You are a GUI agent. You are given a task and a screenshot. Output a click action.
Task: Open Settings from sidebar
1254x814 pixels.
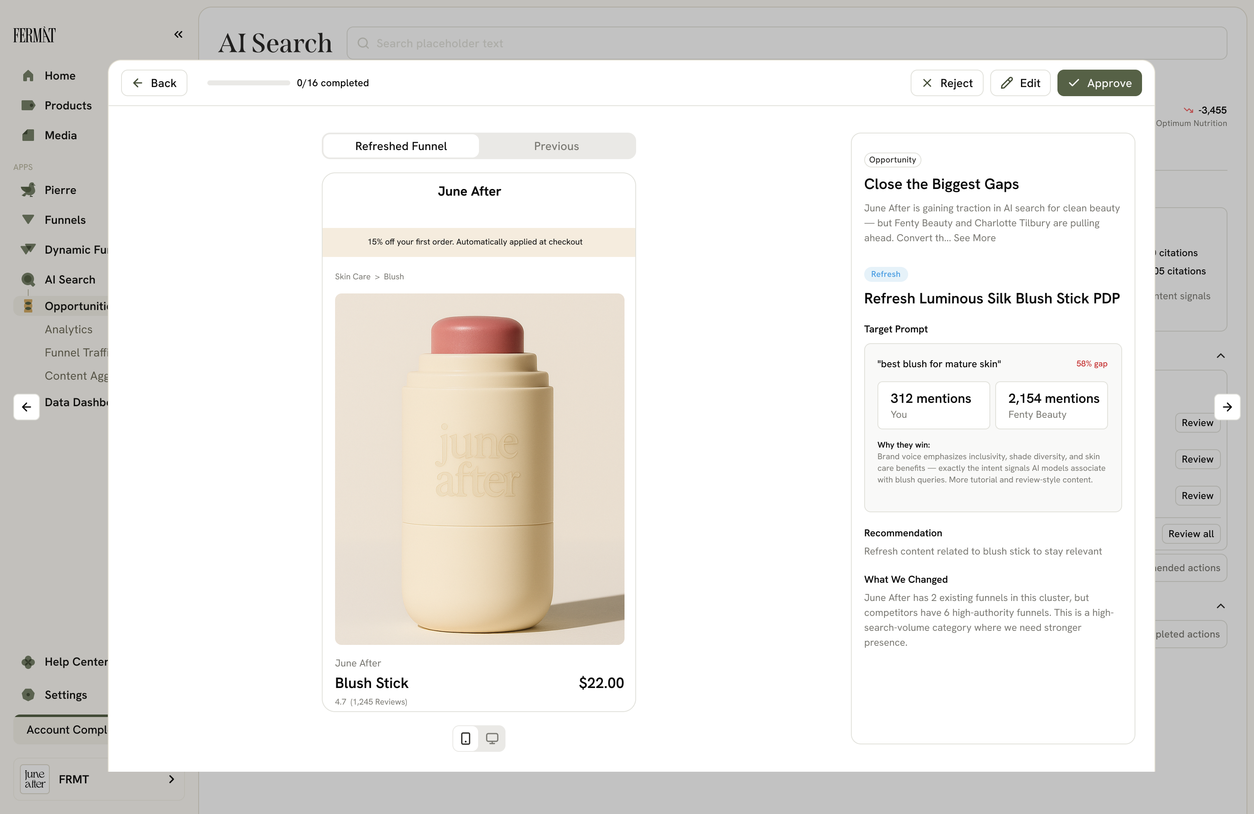(x=66, y=695)
